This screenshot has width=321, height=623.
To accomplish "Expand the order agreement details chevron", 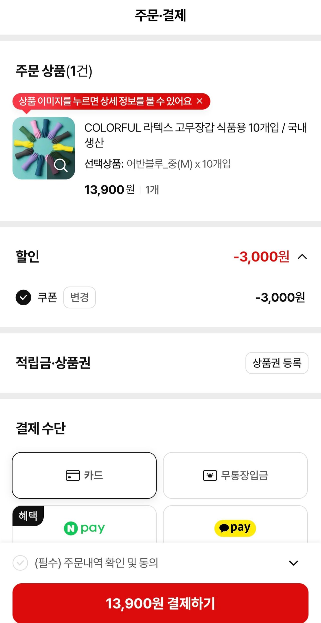I will 293,563.
